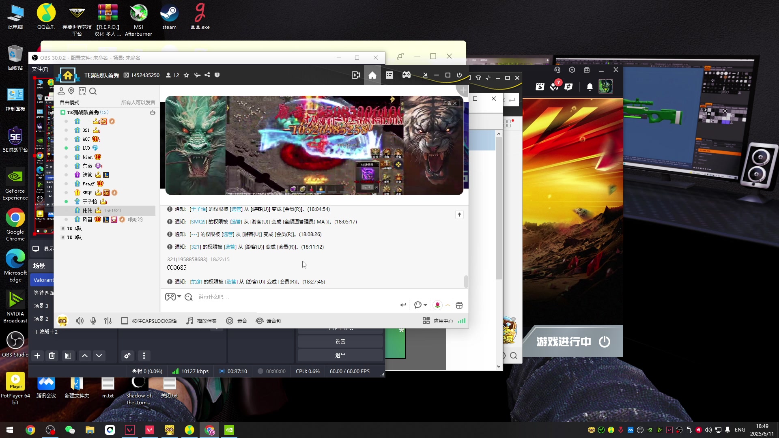
Task: Click the raccoon avatar in YY bottom bar
Action: pos(62,321)
